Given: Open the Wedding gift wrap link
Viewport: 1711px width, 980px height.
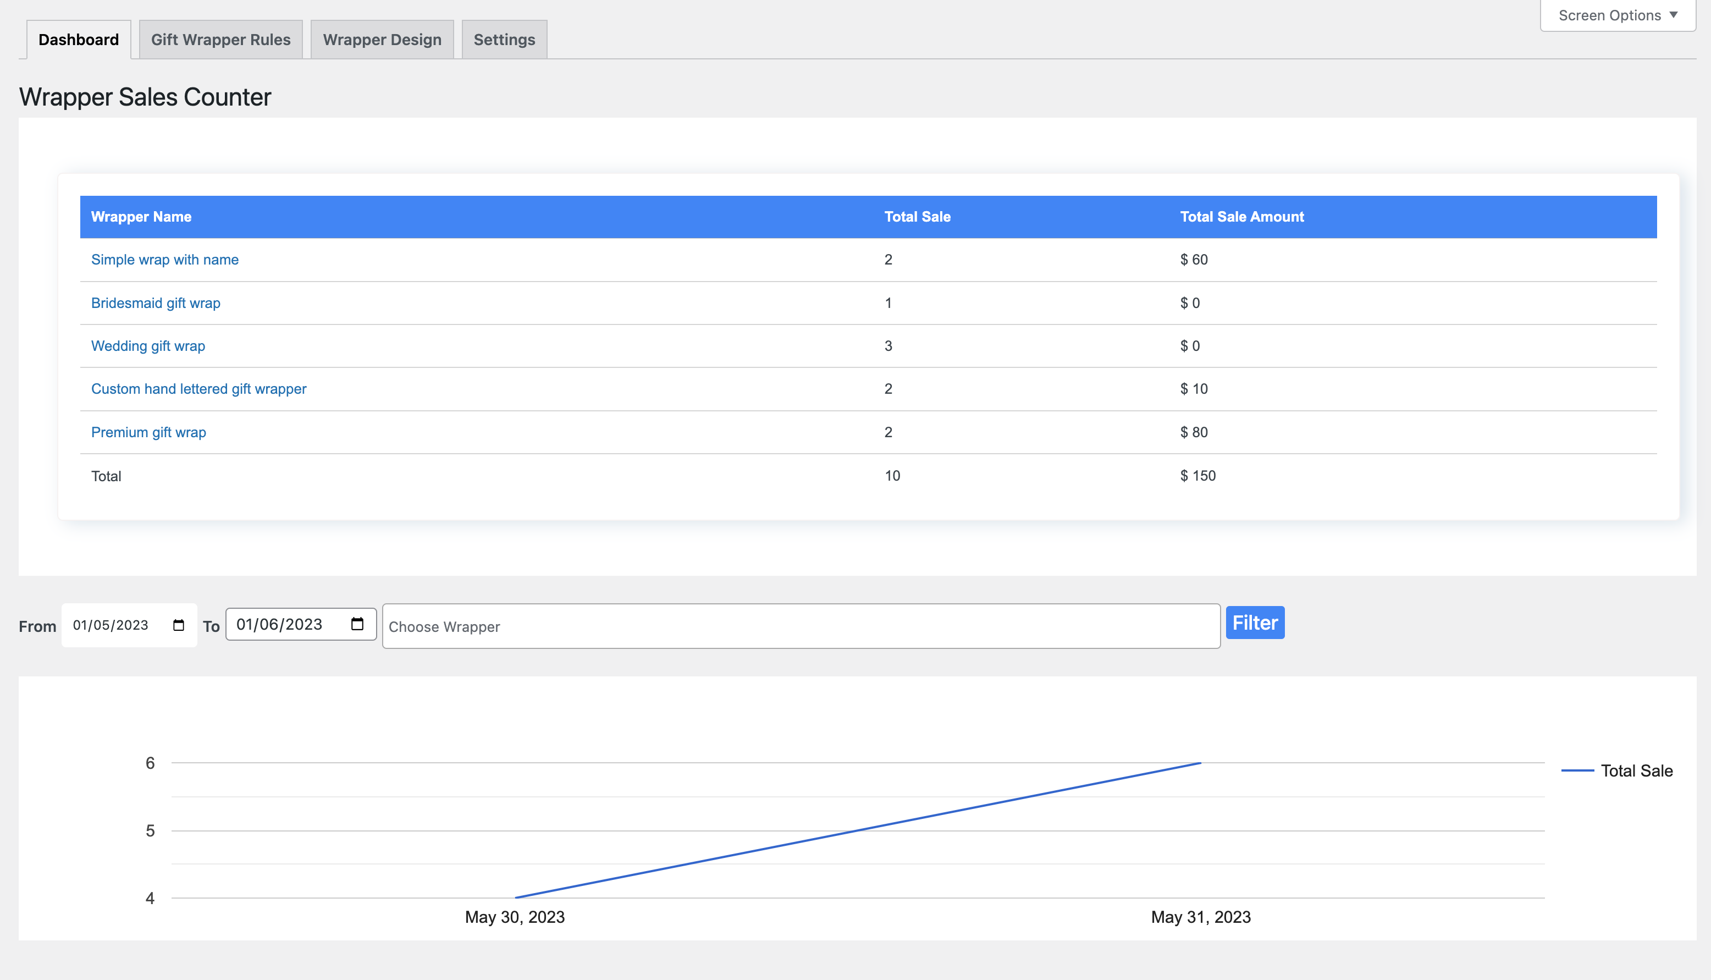Looking at the screenshot, I should click(x=148, y=346).
